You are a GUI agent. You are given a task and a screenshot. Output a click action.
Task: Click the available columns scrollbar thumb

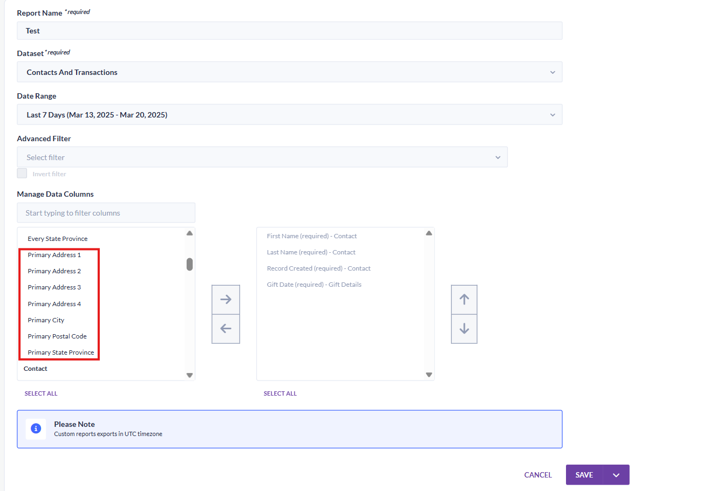coord(189,264)
